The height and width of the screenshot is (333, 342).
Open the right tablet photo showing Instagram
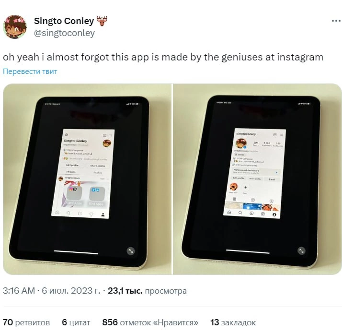click(x=257, y=179)
